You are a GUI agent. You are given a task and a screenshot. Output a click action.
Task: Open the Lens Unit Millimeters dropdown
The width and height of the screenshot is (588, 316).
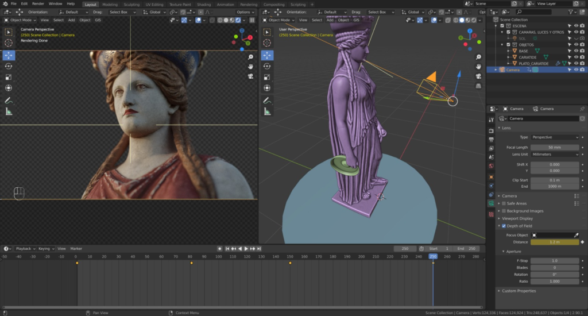point(555,155)
